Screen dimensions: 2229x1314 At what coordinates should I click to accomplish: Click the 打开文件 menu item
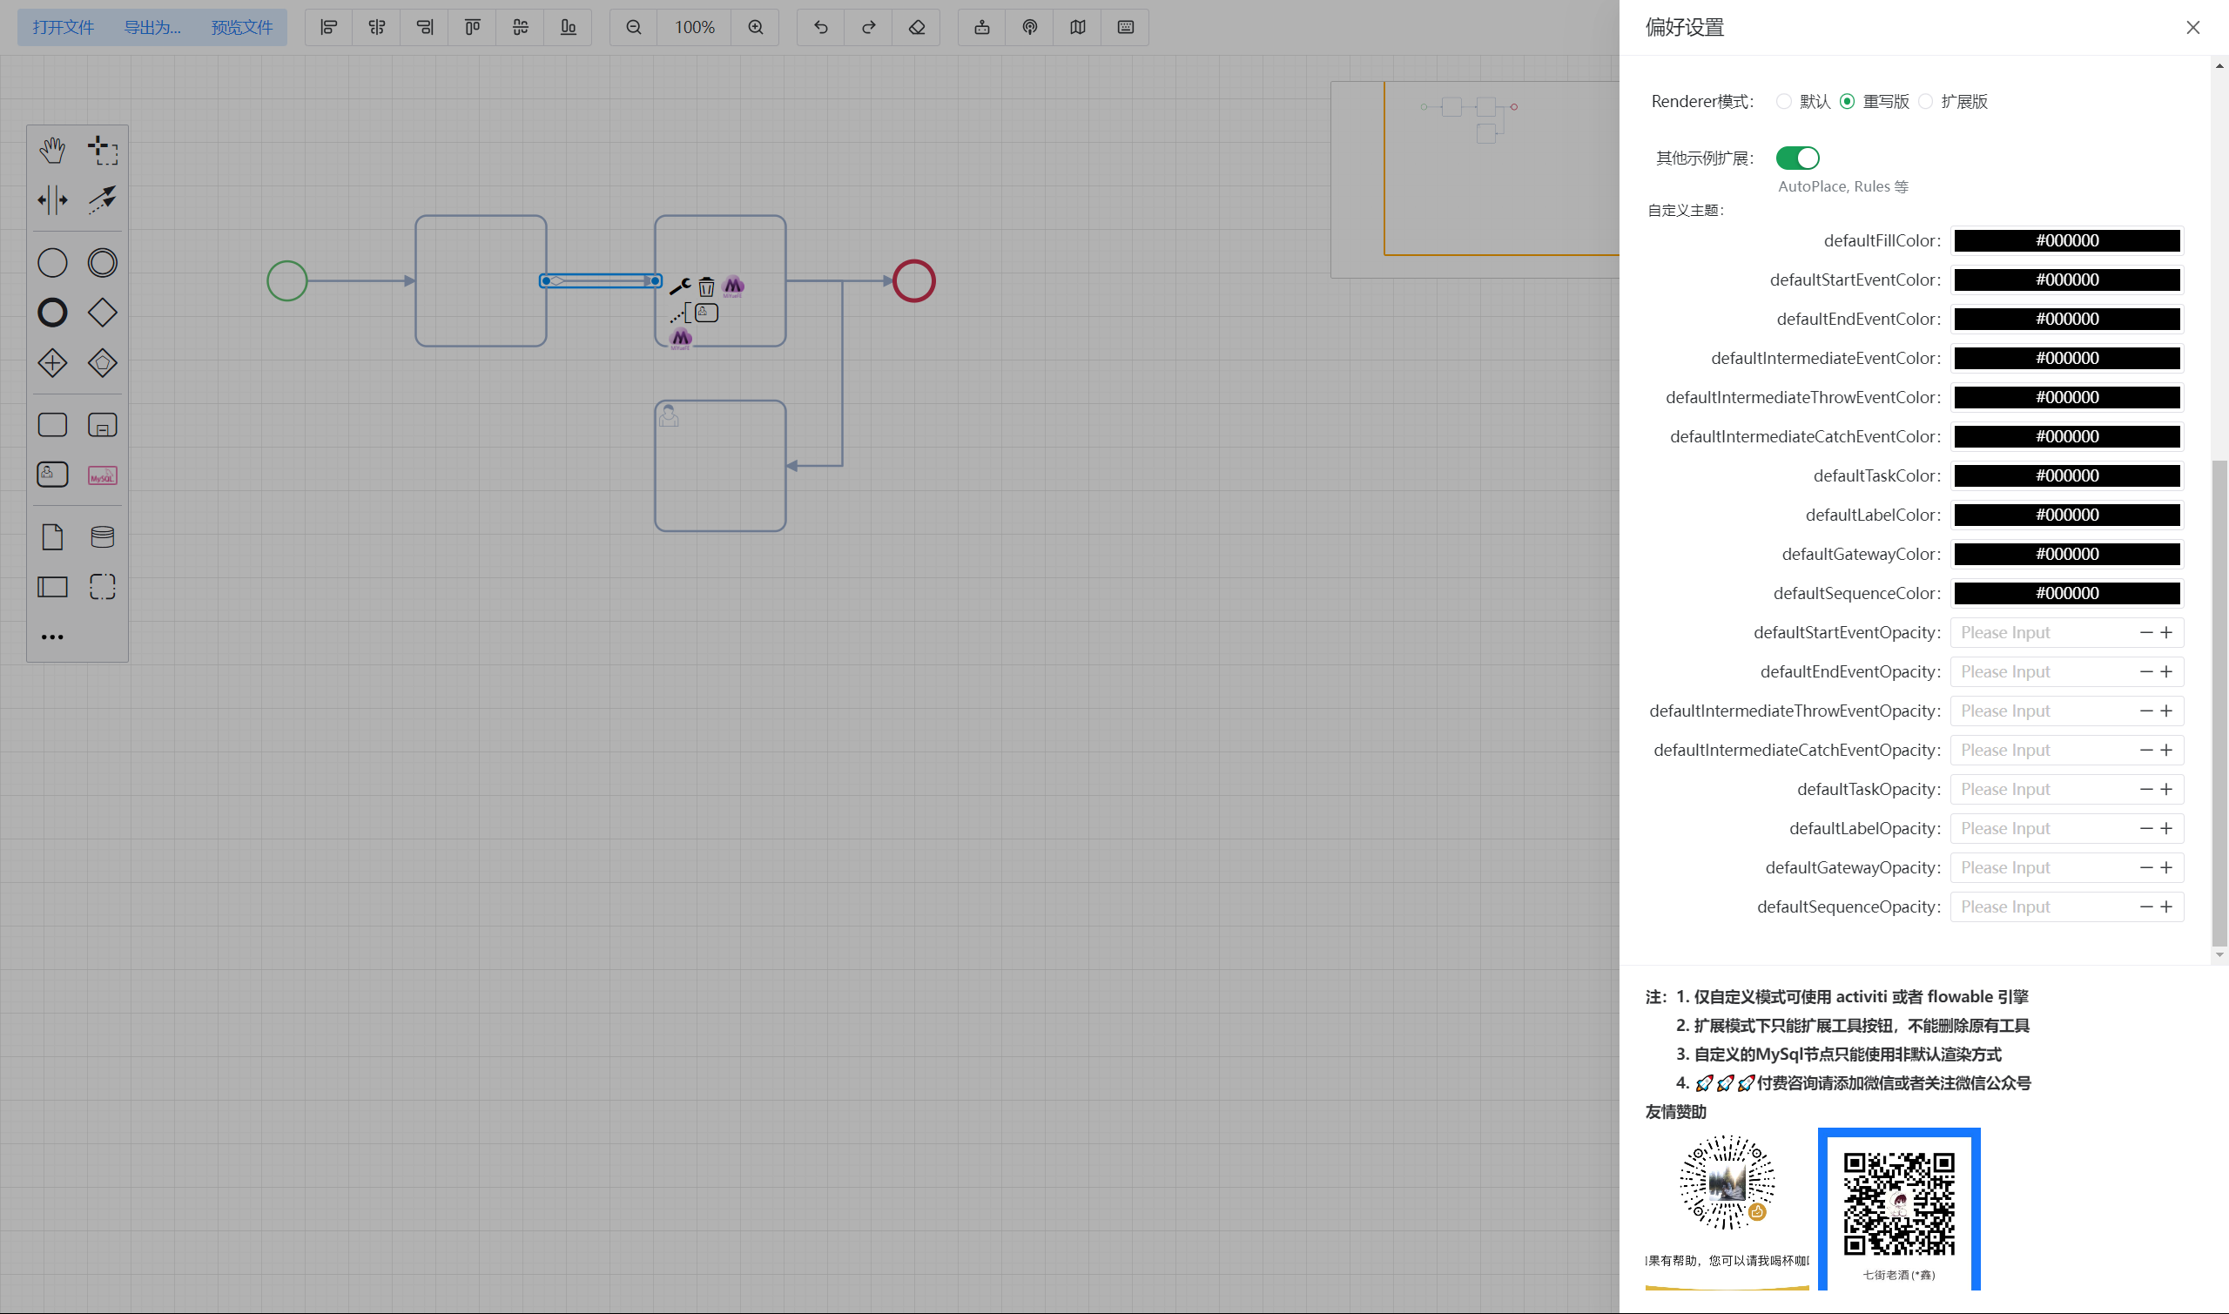(63, 28)
